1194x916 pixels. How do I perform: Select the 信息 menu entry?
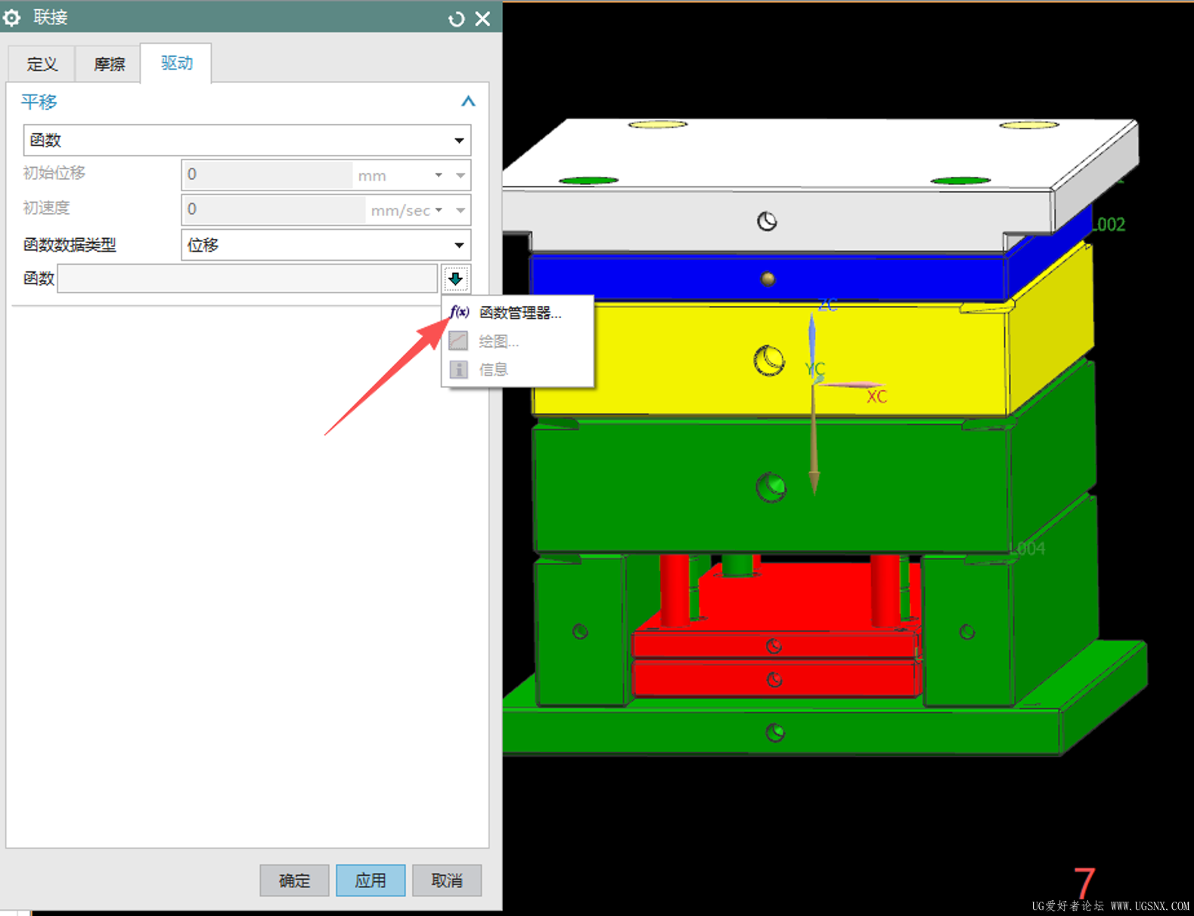coord(493,369)
